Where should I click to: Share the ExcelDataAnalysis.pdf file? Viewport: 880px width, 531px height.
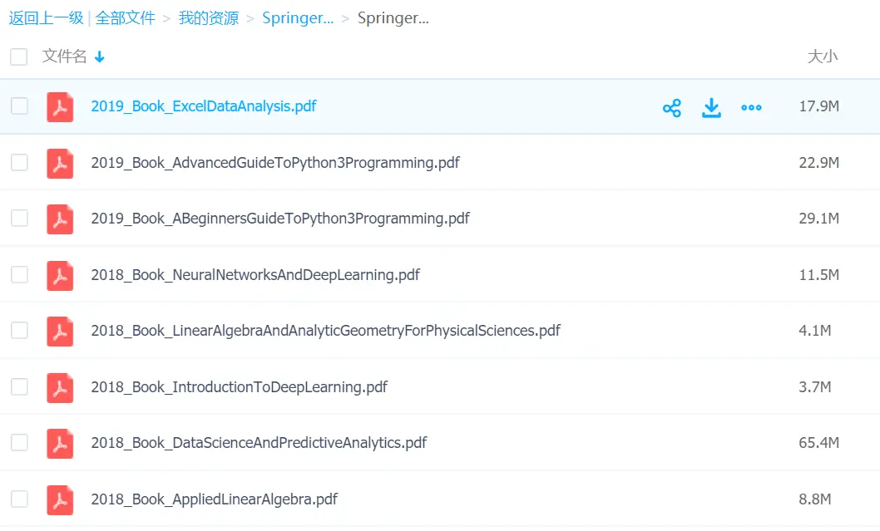pos(672,108)
